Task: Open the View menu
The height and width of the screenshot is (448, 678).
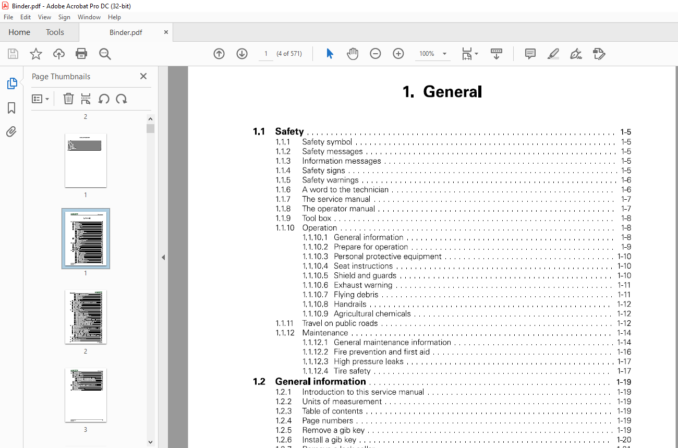Action: [x=45, y=17]
